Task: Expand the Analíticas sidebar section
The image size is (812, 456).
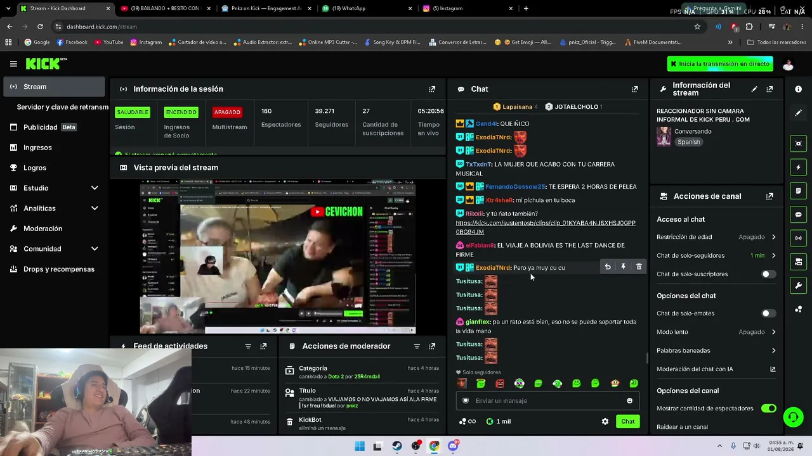Action: (x=95, y=208)
